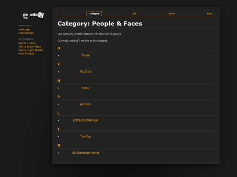Click the H section heading

(x=59, y=81)
